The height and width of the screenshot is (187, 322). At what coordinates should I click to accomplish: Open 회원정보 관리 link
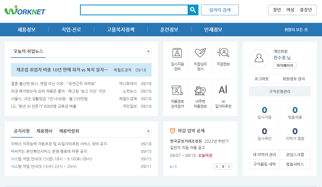294,79
